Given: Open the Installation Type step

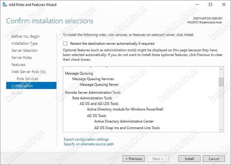Looking at the screenshot, I should point(24,43).
